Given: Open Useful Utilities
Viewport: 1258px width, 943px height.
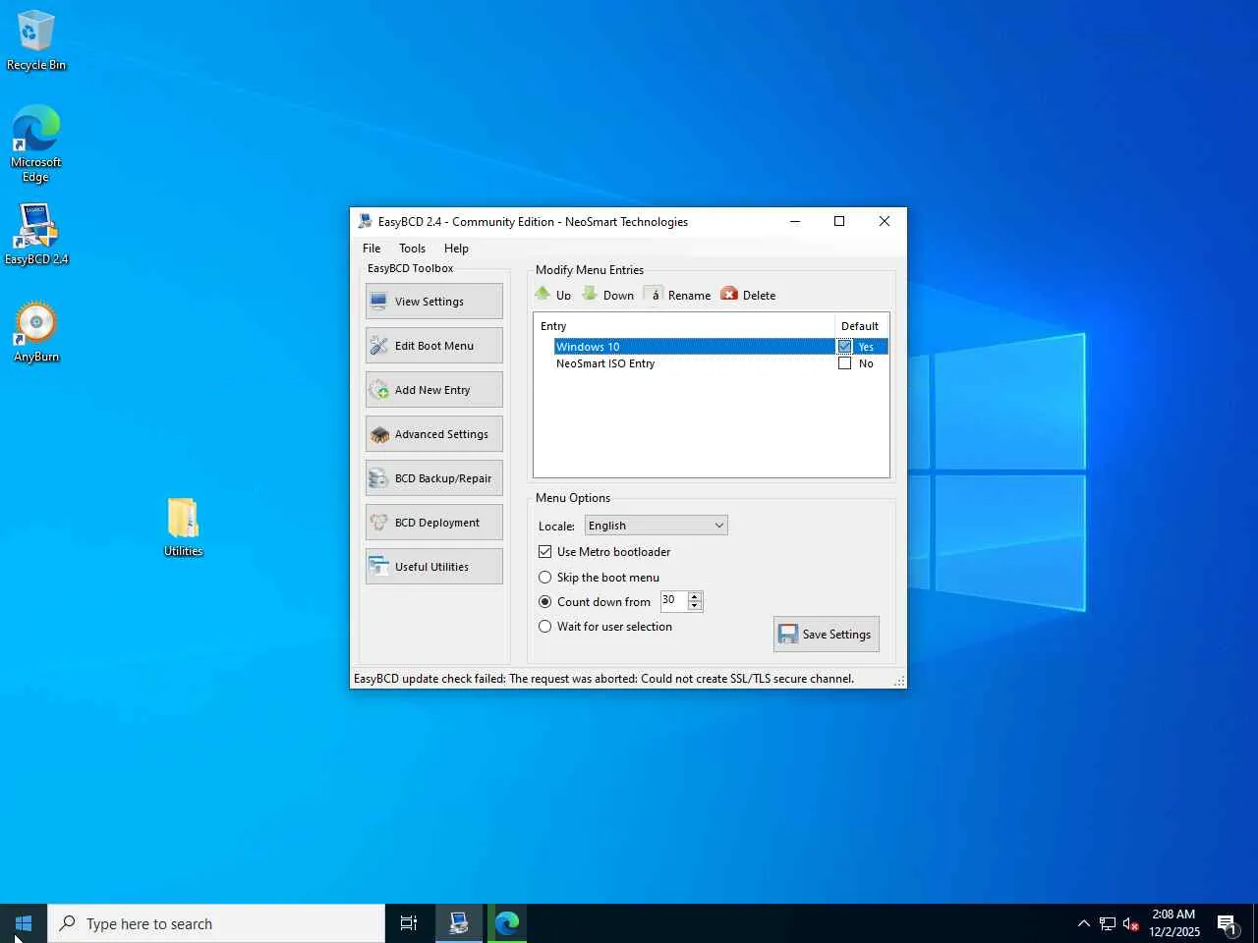Looking at the screenshot, I should tap(433, 567).
